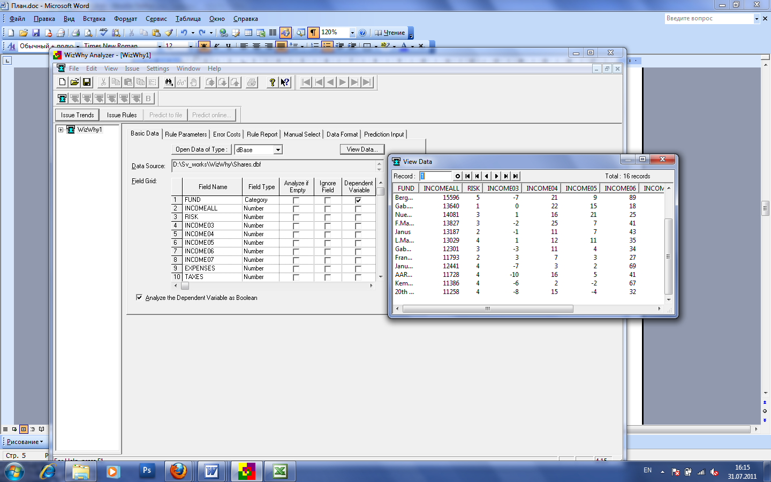Click the Open Data of Type button
The image size is (771, 482).
pos(201,149)
